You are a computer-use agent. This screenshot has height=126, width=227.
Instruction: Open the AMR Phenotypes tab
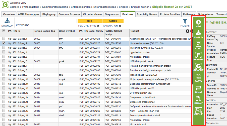[29, 14]
